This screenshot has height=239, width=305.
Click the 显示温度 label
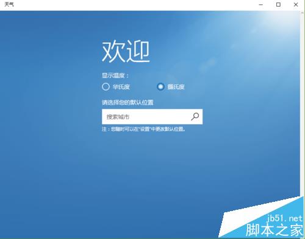click(115, 75)
